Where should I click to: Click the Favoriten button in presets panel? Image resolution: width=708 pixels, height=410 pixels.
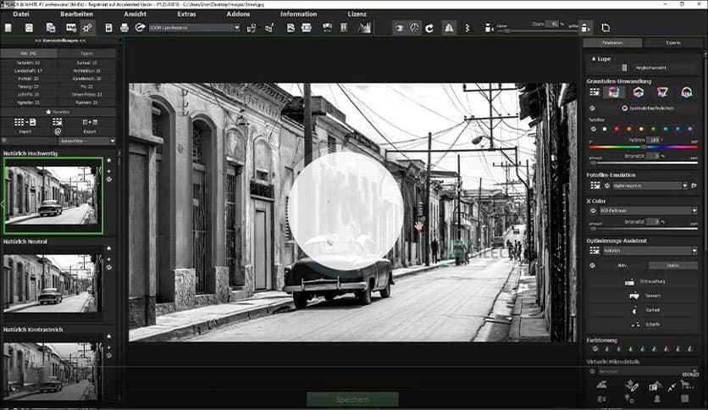point(59,111)
